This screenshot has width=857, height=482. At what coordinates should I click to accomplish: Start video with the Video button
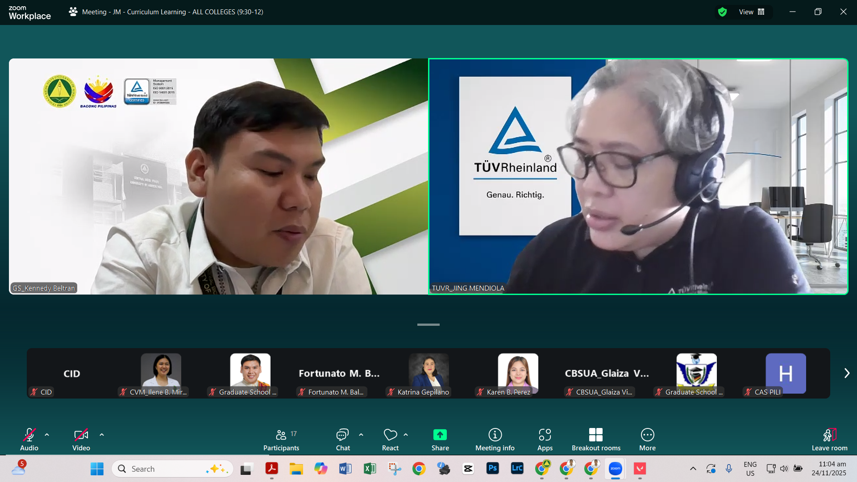[81, 440]
